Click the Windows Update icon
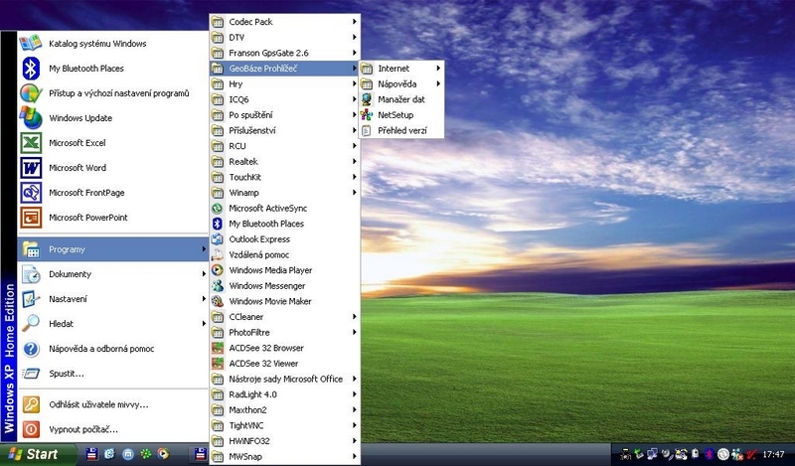This screenshot has width=795, height=466. click(x=31, y=117)
